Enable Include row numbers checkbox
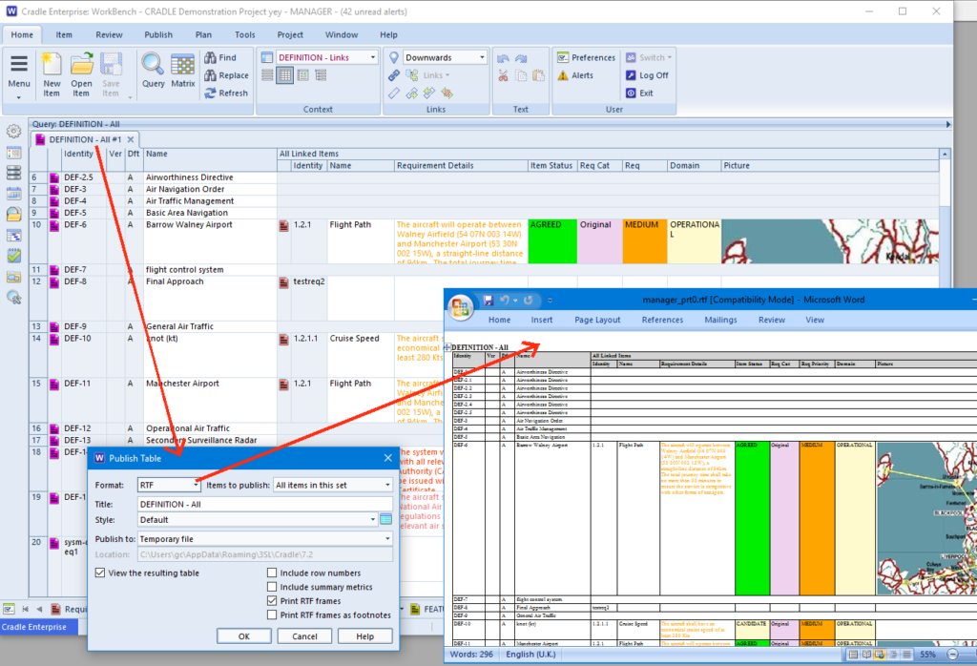977x666 pixels. (x=272, y=572)
